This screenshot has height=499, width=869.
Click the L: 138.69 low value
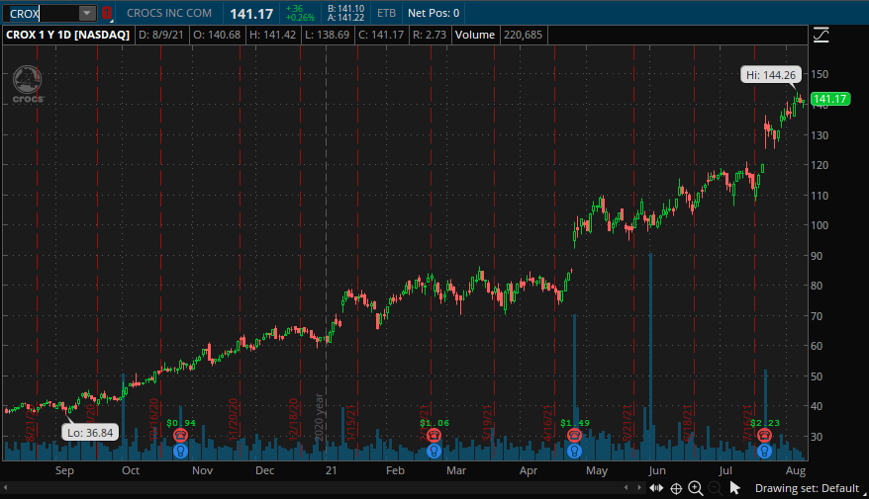point(328,35)
